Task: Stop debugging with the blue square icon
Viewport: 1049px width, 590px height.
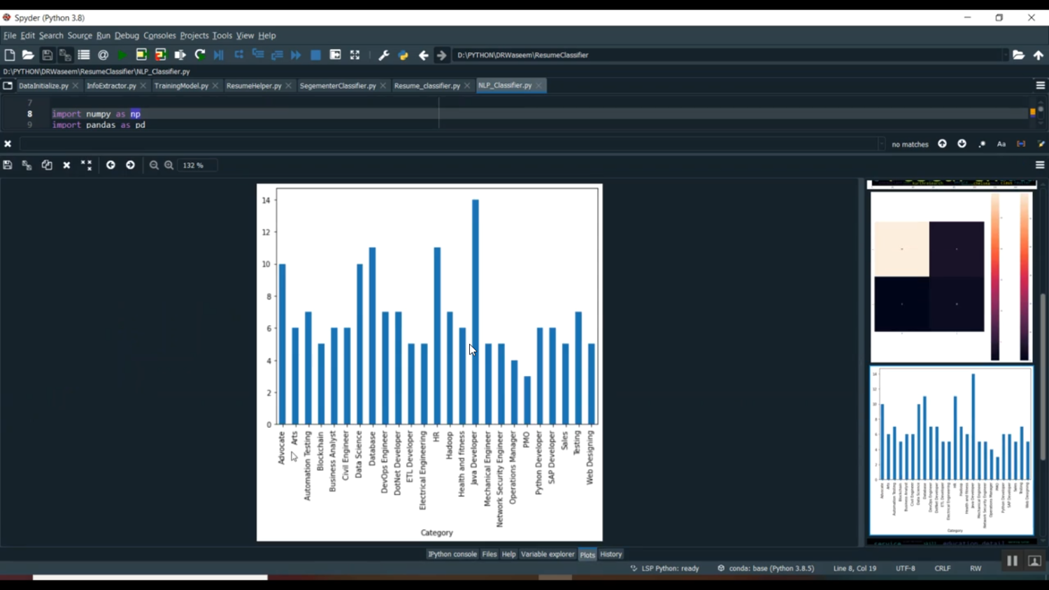Action: pyautogui.click(x=315, y=55)
